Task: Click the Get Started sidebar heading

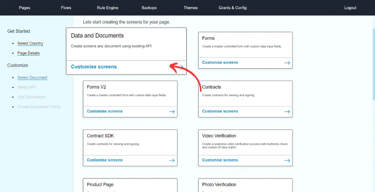Action: [x=19, y=31]
